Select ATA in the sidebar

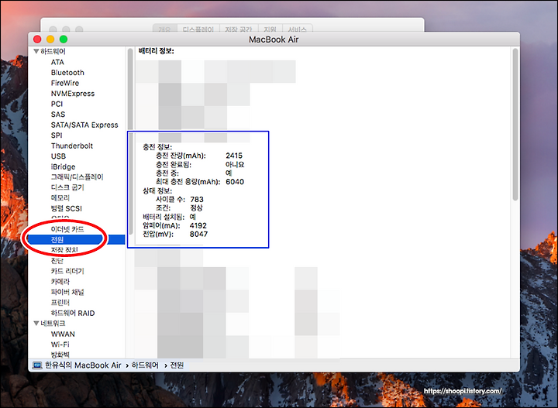57,62
